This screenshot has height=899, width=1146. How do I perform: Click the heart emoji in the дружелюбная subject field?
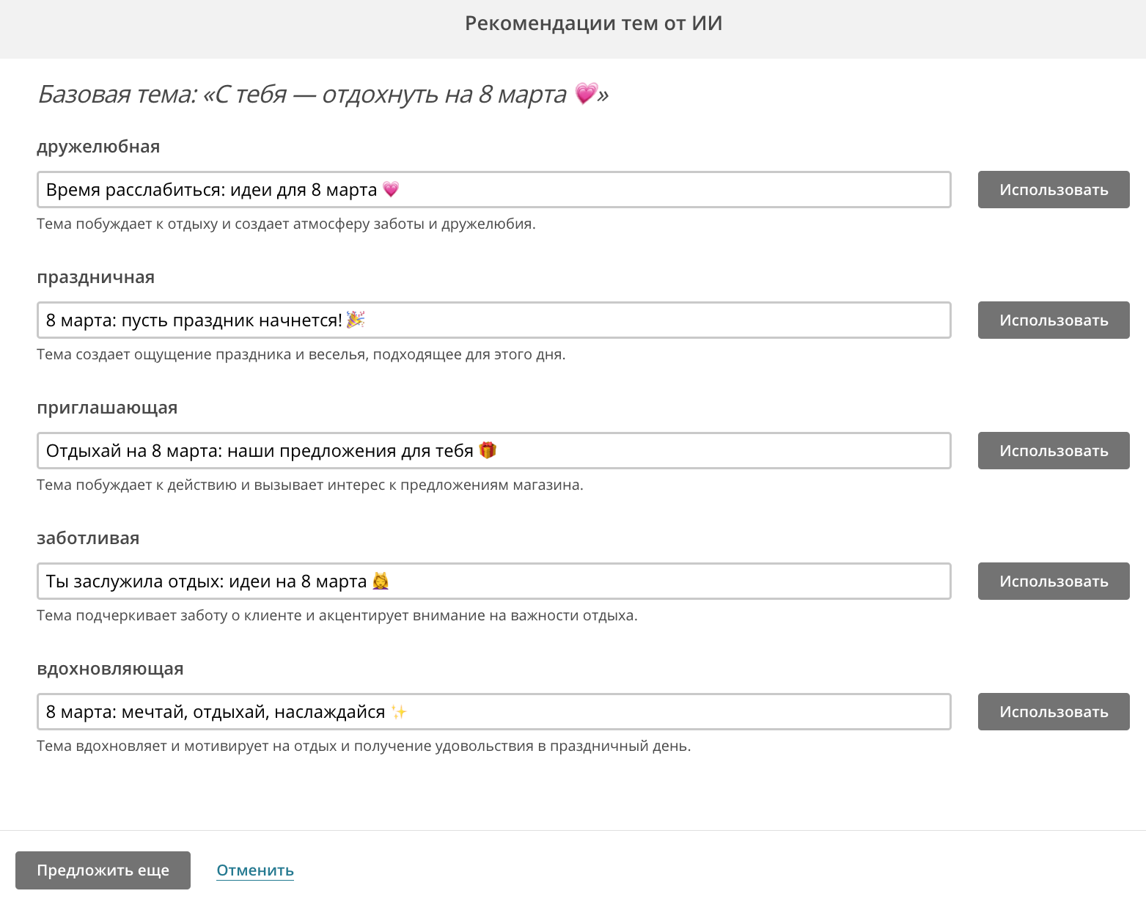tap(391, 189)
